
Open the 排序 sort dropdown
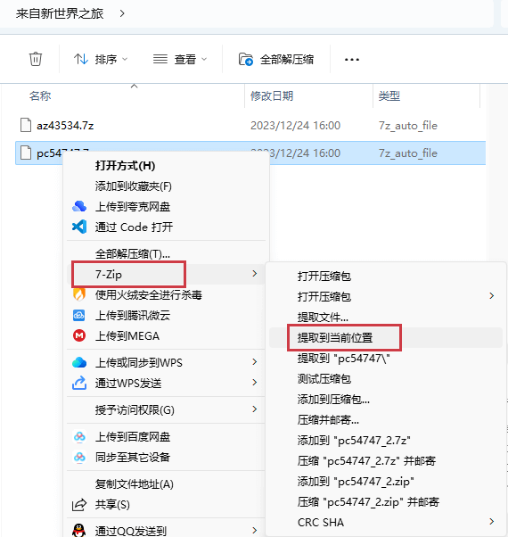101,59
